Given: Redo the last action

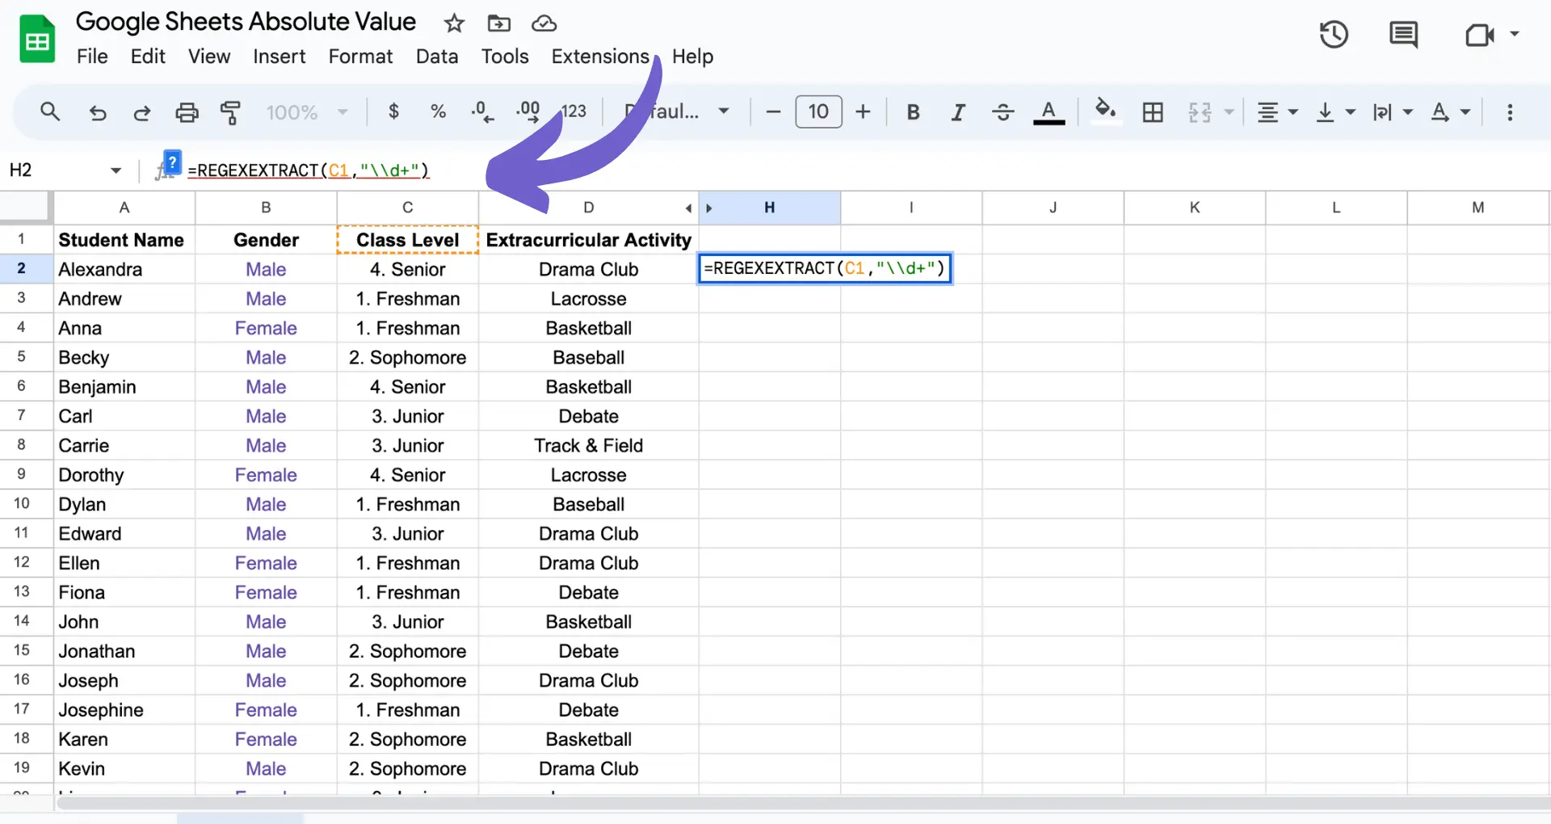Looking at the screenshot, I should (x=141, y=112).
